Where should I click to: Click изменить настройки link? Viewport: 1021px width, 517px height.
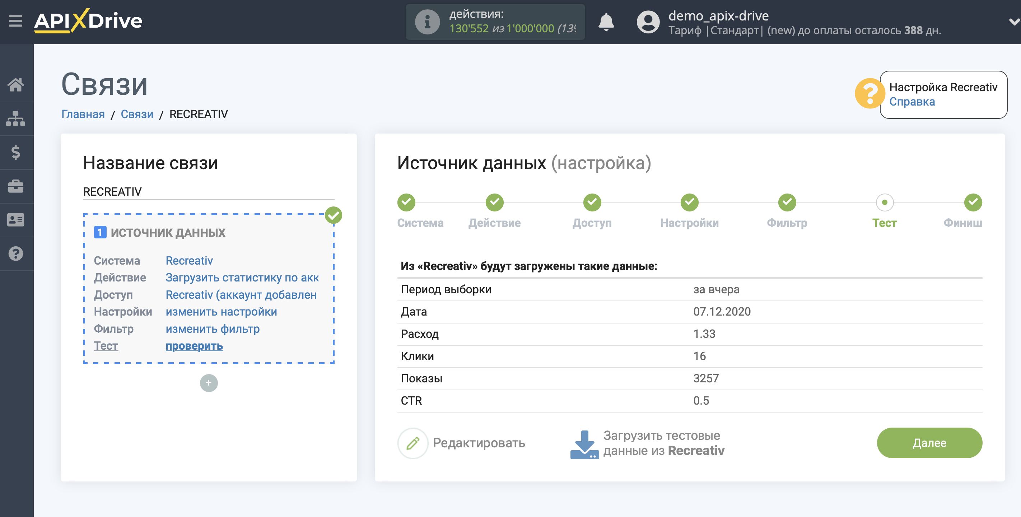[221, 312]
